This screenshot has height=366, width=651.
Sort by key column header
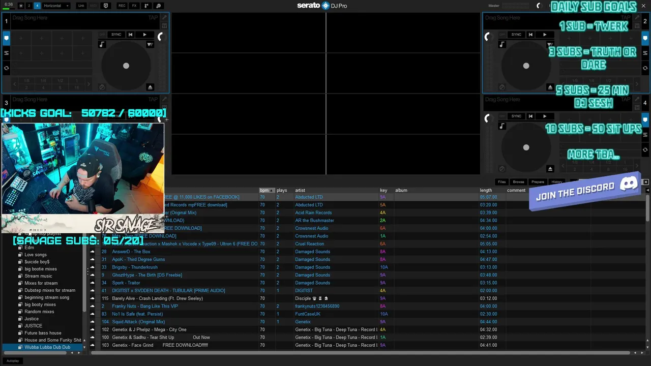[x=383, y=190]
